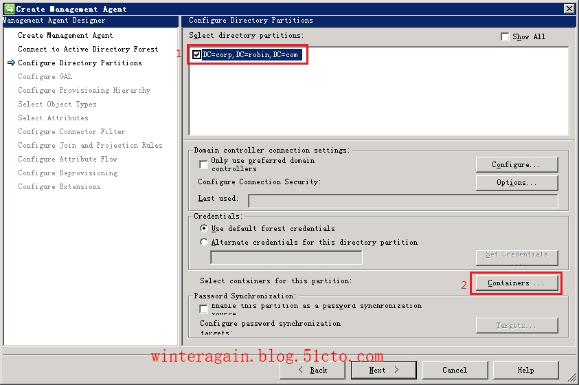Select Create Management Agent page in sidebar
579x385 pixels.
(65, 36)
